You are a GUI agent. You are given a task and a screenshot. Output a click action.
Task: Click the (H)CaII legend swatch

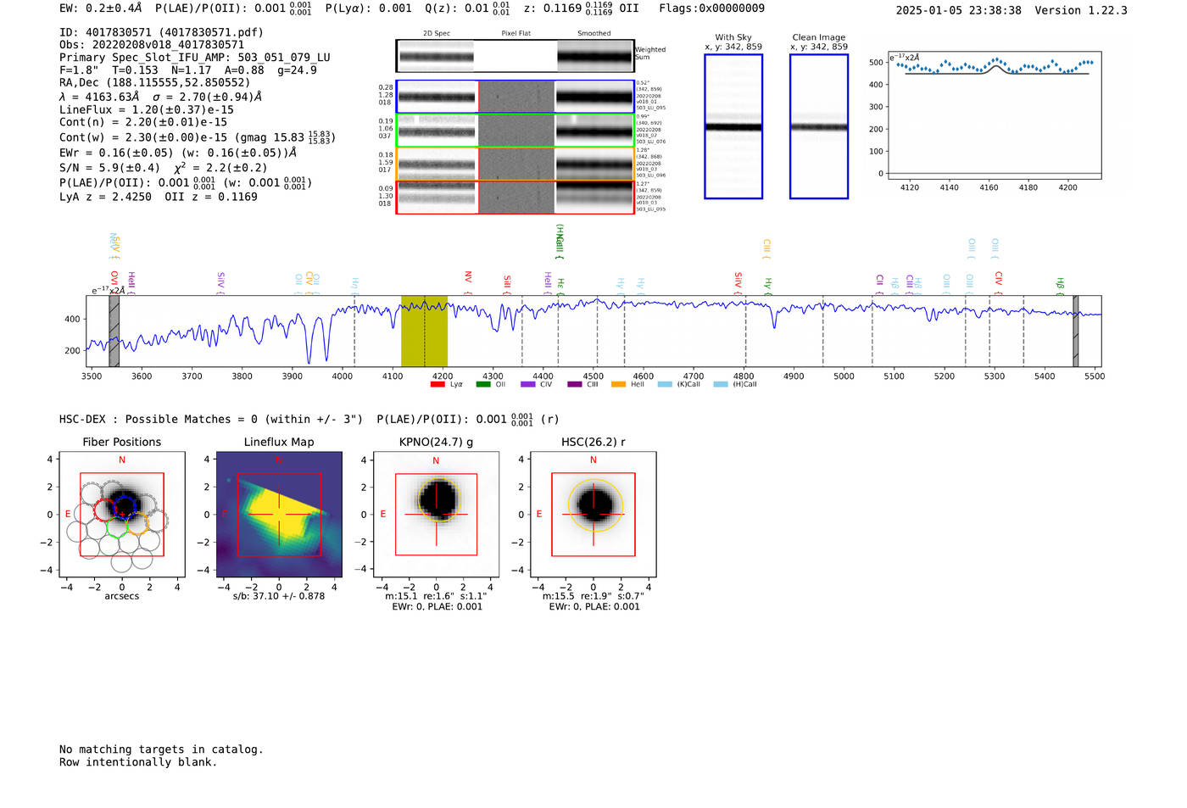tap(721, 385)
